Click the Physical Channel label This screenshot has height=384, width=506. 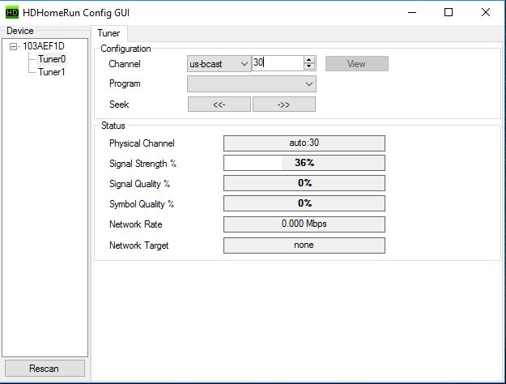click(142, 143)
